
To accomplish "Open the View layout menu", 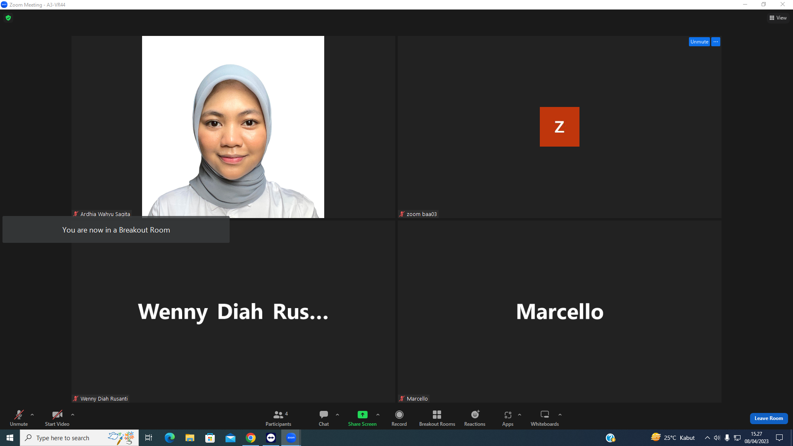I will [778, 18].
